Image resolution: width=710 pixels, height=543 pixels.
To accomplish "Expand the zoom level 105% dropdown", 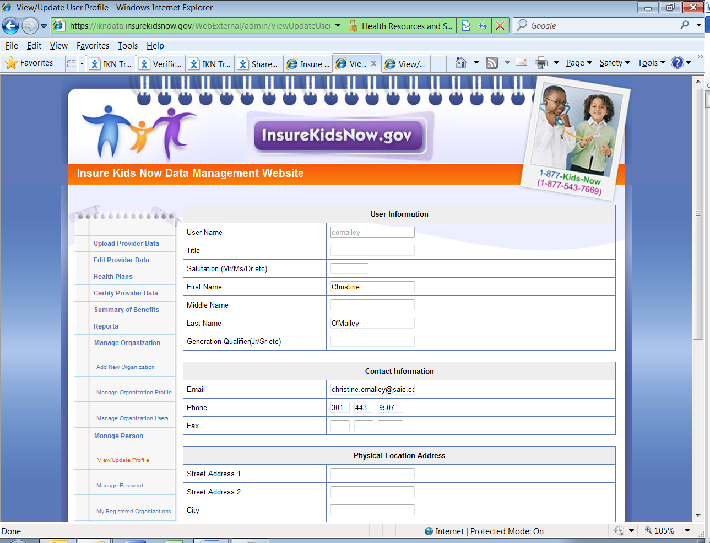I will pyautogui.click(x=687, y=530).
